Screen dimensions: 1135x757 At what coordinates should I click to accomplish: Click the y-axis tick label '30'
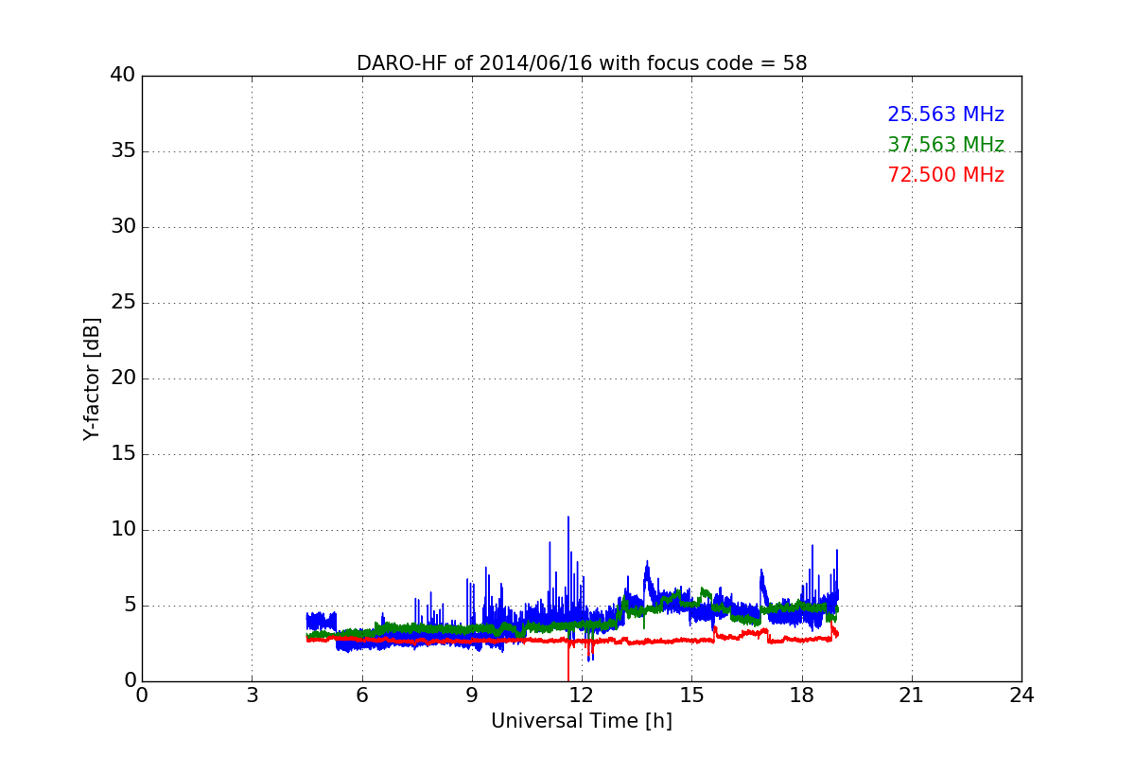[123, 227]
